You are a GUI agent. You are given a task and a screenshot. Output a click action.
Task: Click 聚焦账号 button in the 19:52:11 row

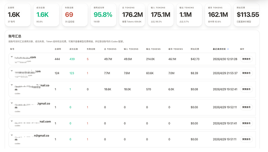(x=246, y=107)
